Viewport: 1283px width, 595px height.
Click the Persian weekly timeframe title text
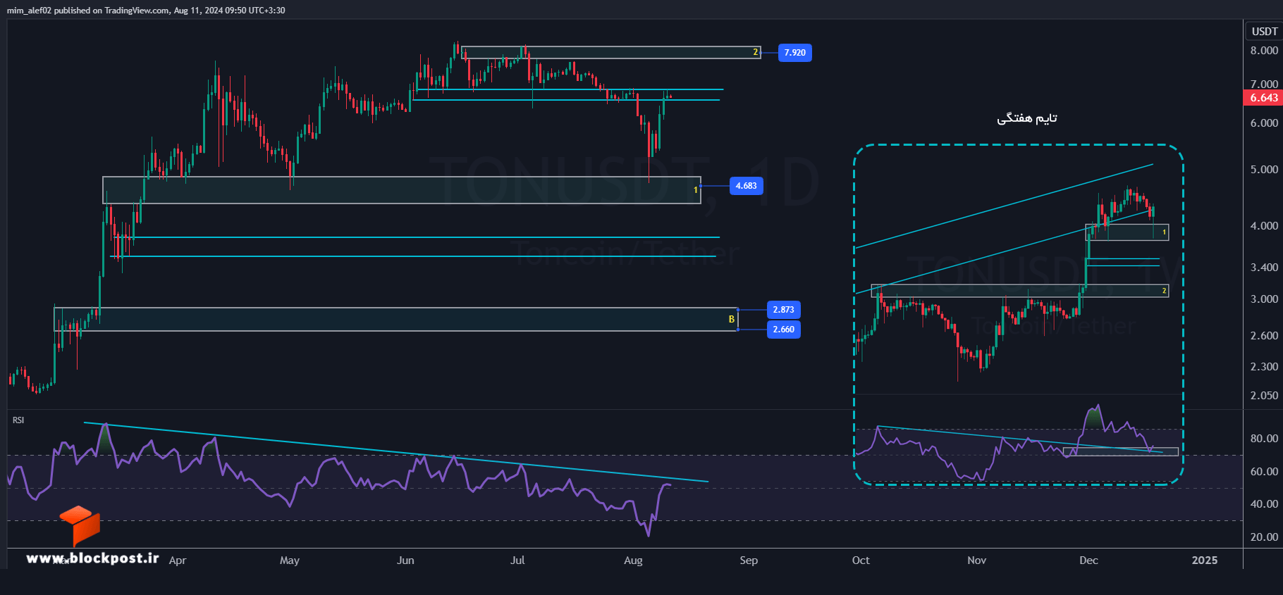pyautogui.click(x=1027, y=118)
